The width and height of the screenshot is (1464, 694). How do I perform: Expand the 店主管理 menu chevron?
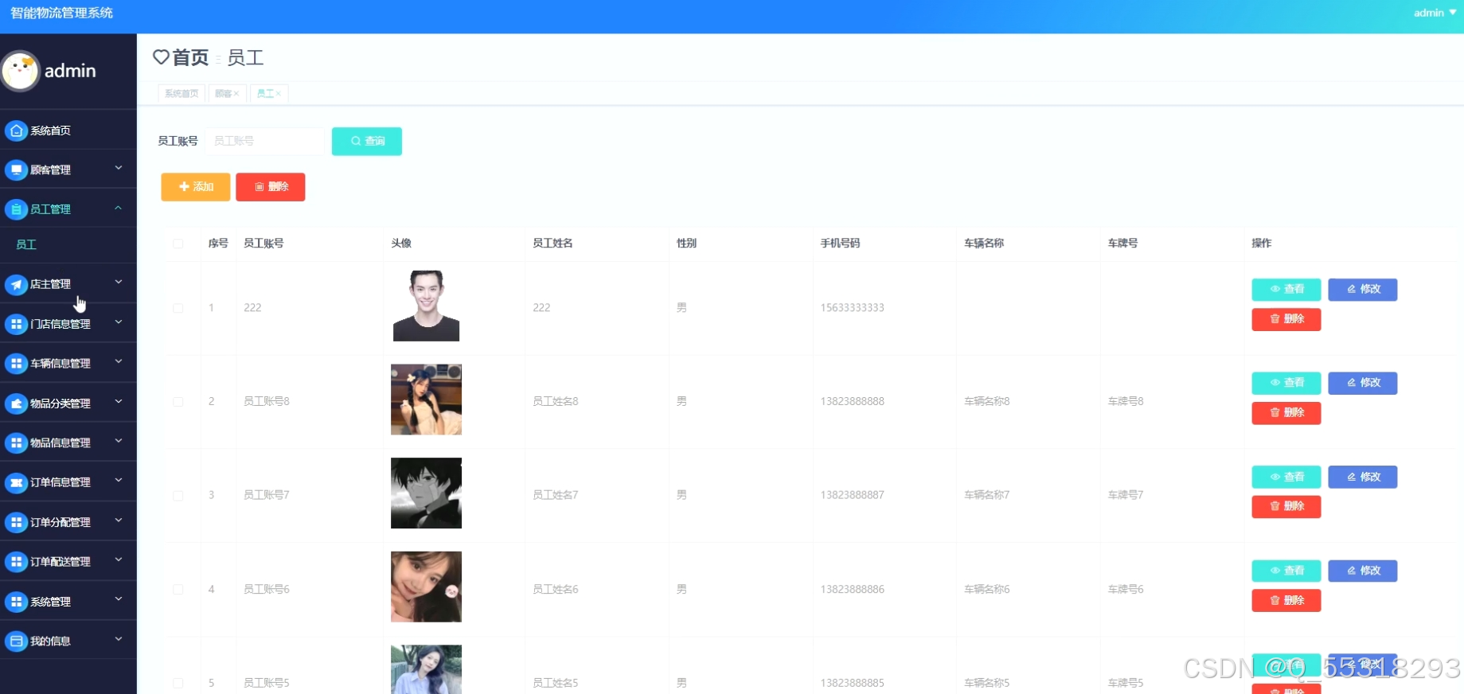[119, 282]
